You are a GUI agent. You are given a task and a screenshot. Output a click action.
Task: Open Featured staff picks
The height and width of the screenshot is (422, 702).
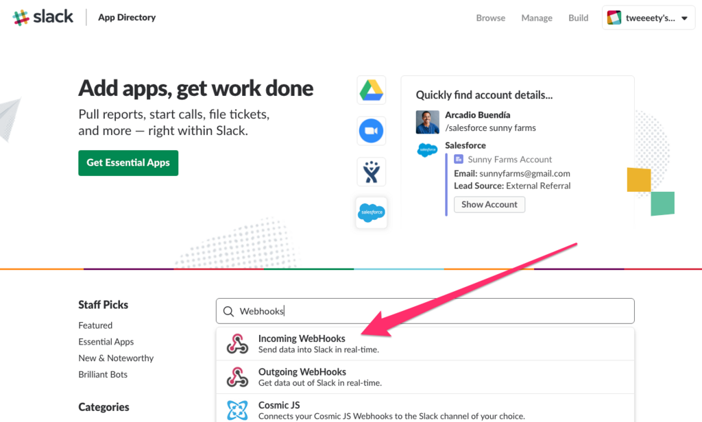(95, 325)
